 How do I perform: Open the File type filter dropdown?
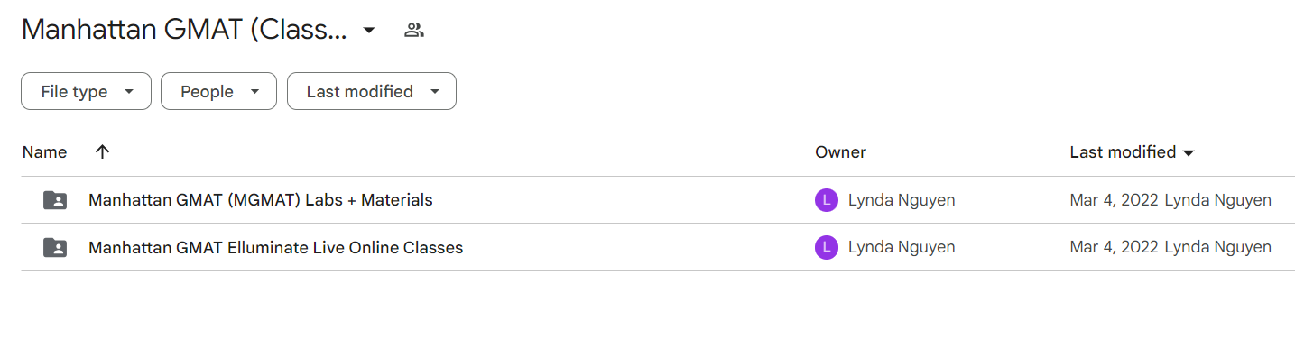tap(86, 91)
